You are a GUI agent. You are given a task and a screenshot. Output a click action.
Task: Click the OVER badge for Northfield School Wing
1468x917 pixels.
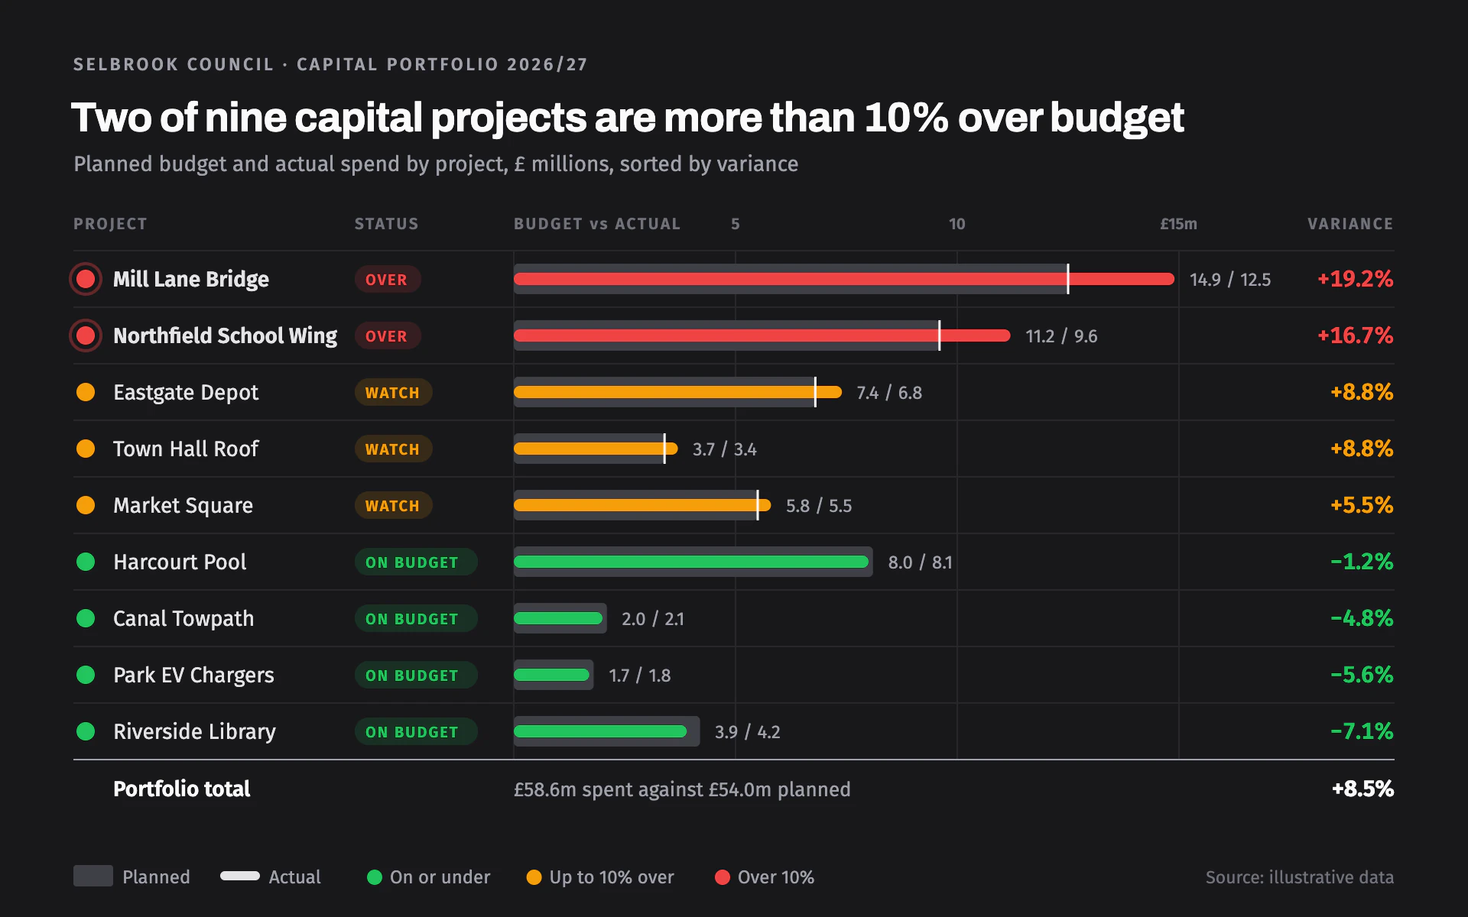(x=387, y=336)
